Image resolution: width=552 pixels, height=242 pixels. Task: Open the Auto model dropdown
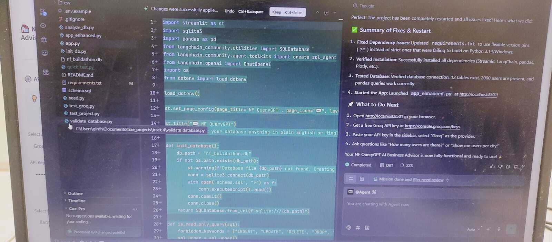[473, 229]
